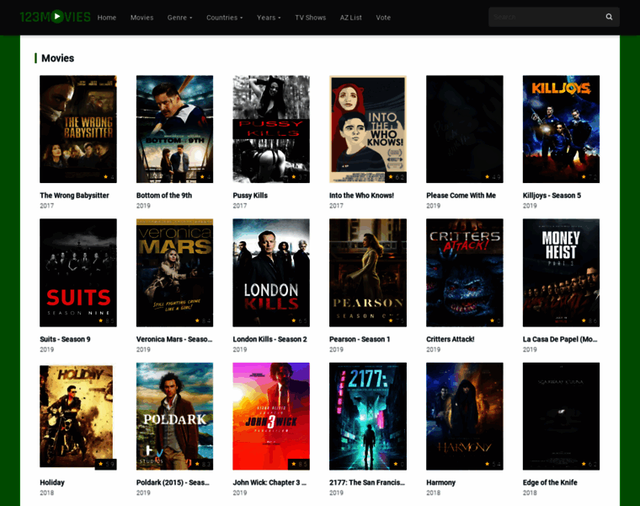The height and width of the screenshot is (506, 640).
Task: Click 'Suits - Season 9' title link
Action: tap(65, 339)
